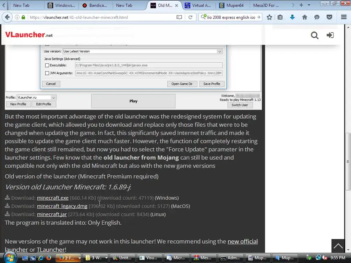Click the Switch User button
The image size is (351, 263).
240,105
